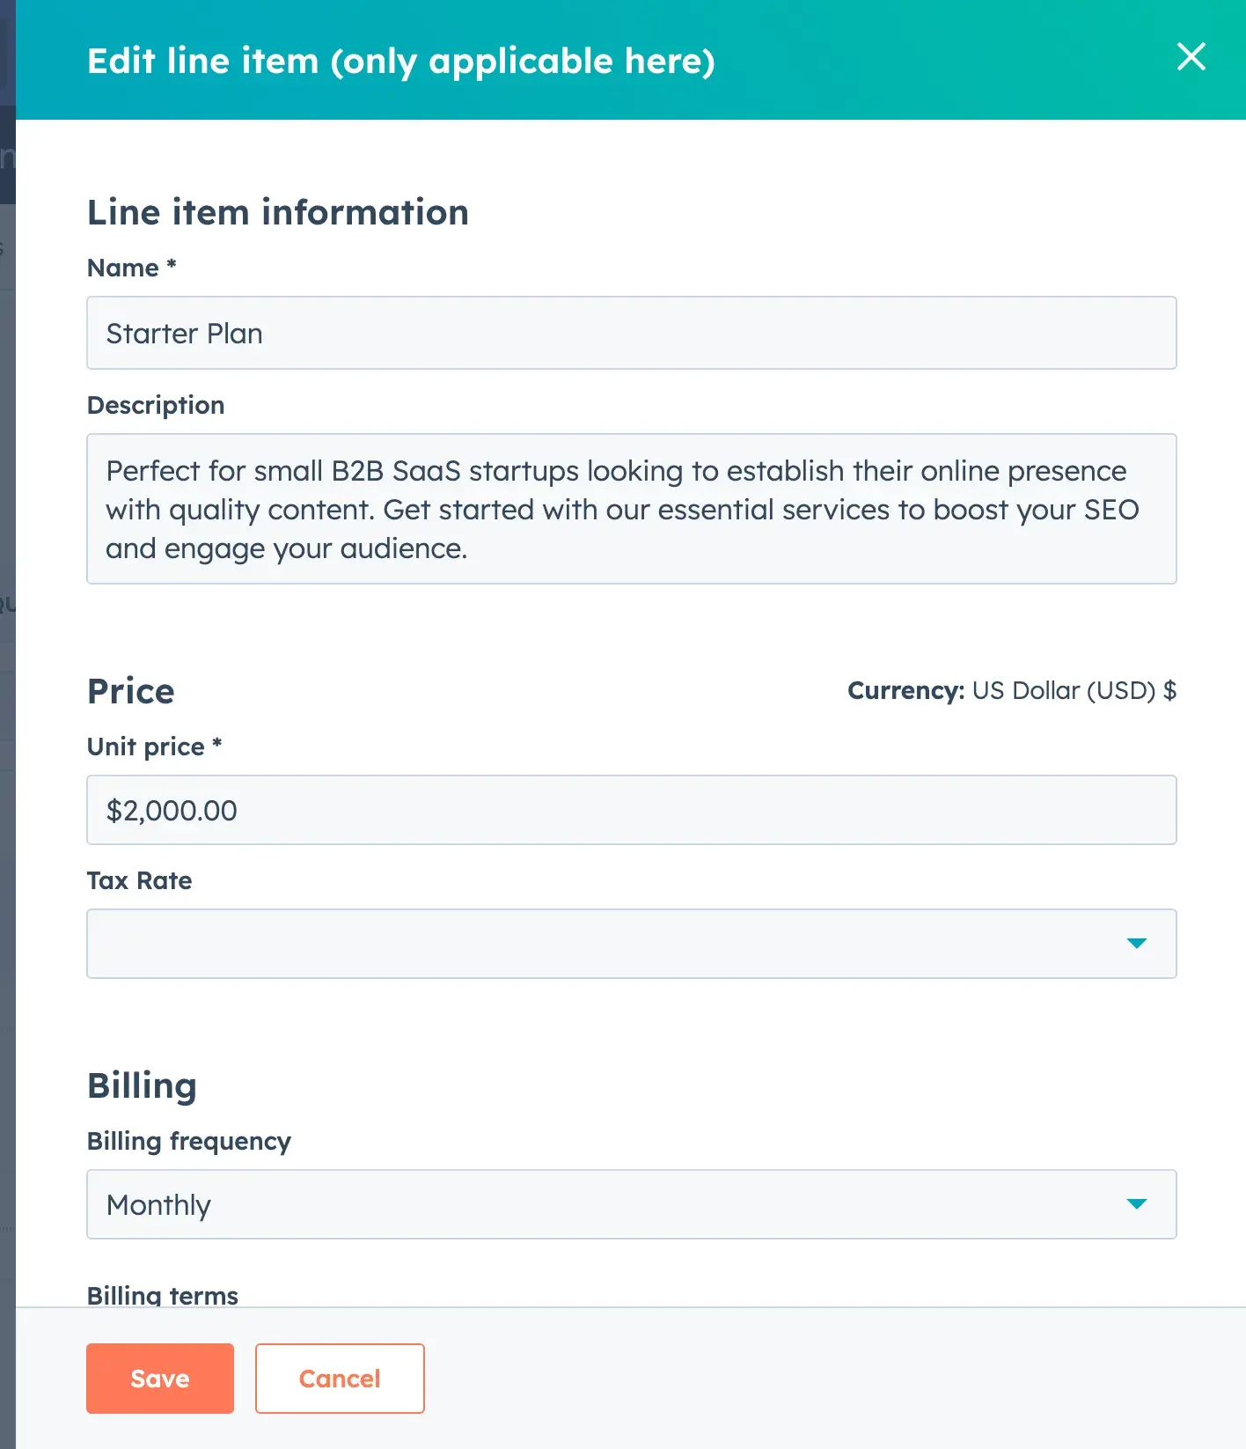
Task: Save the line item changes
Action: [160, 1379]
